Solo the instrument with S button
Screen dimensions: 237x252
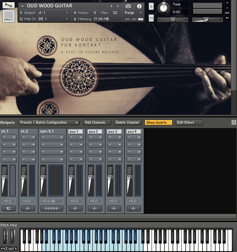[151, 7]
